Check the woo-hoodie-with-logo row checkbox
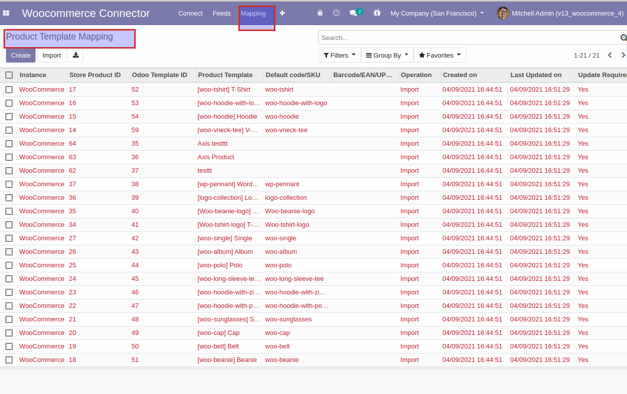Screen dimensions: 627x394 [x=9, y=103]
